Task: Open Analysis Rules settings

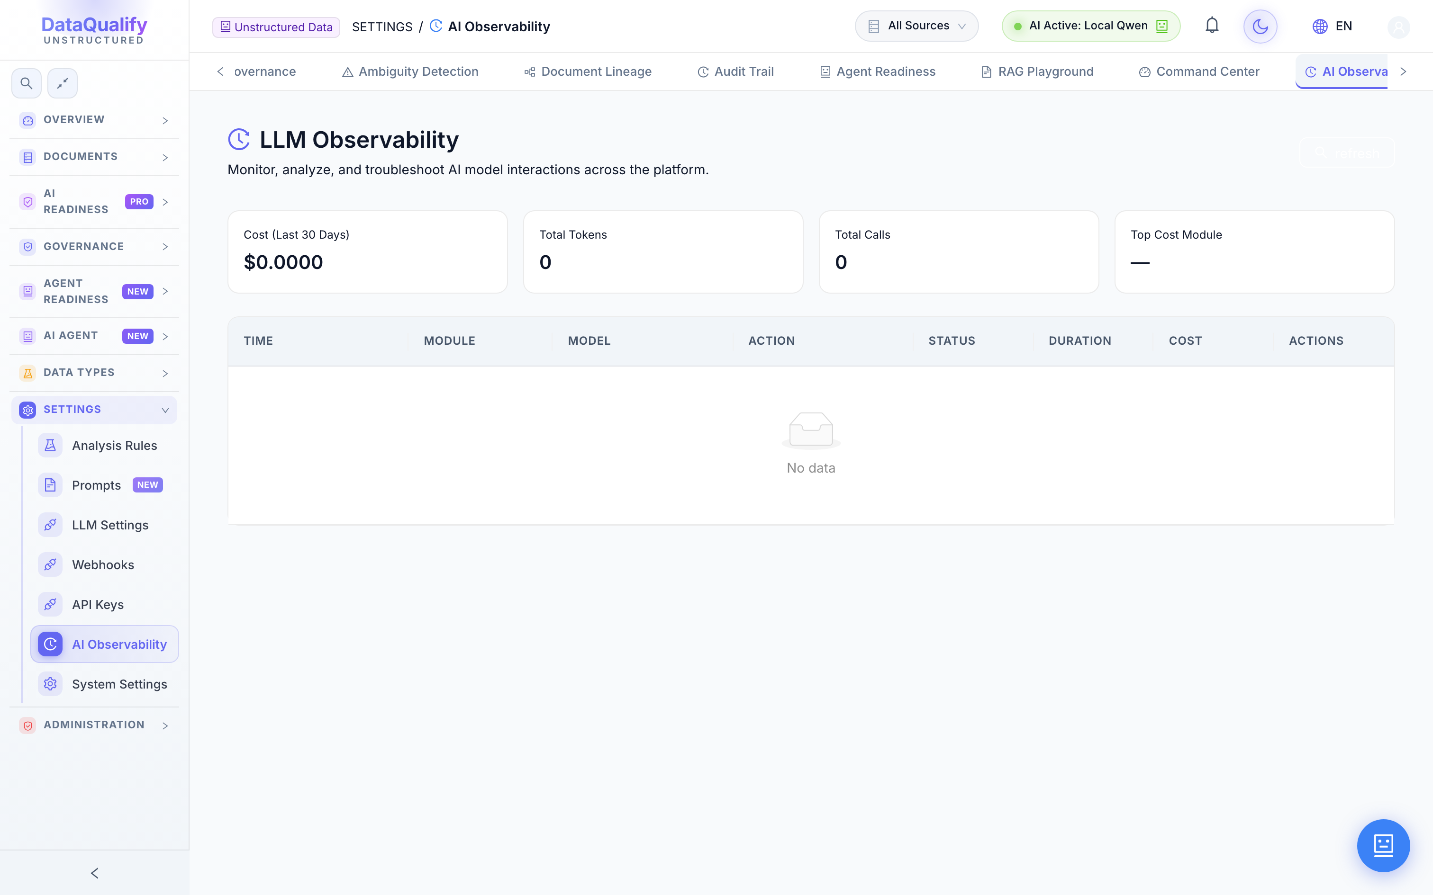Action: [105, 446]
